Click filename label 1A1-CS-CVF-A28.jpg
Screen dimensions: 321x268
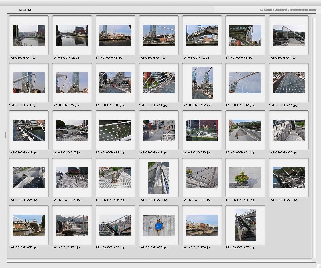240,200
